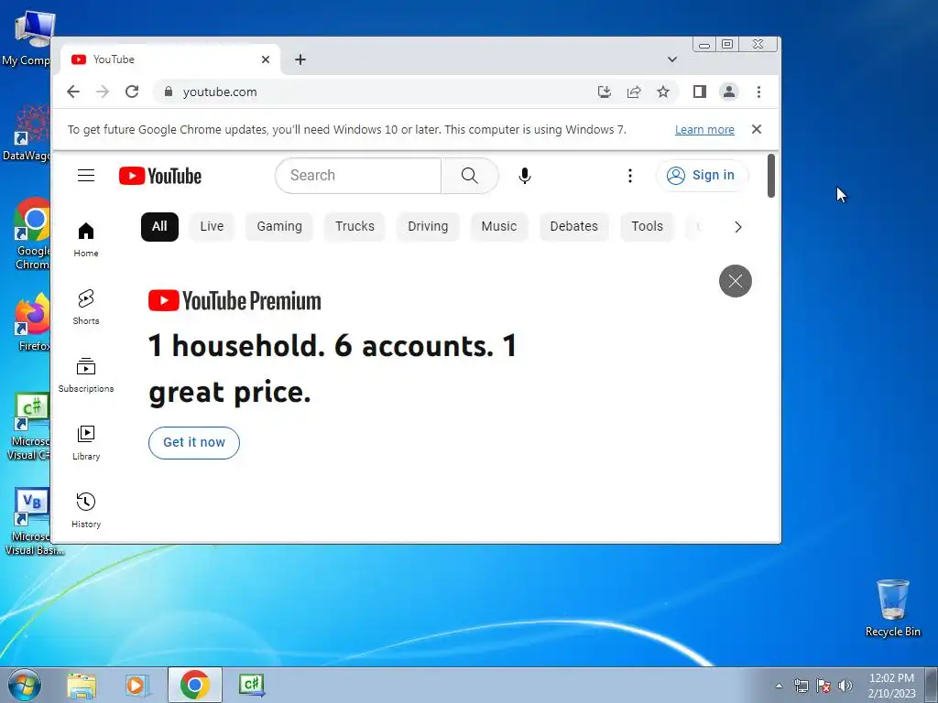Reload the YouTube page
This screenshot has height=703, width=938.
[x=132, y=92]
